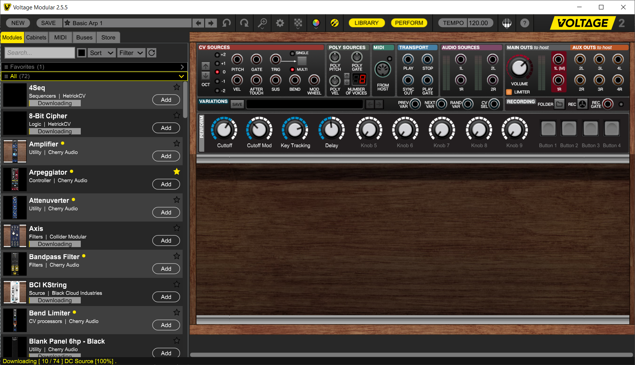Open the help question mark icon

pyautogui.click(x=525, y=23)
